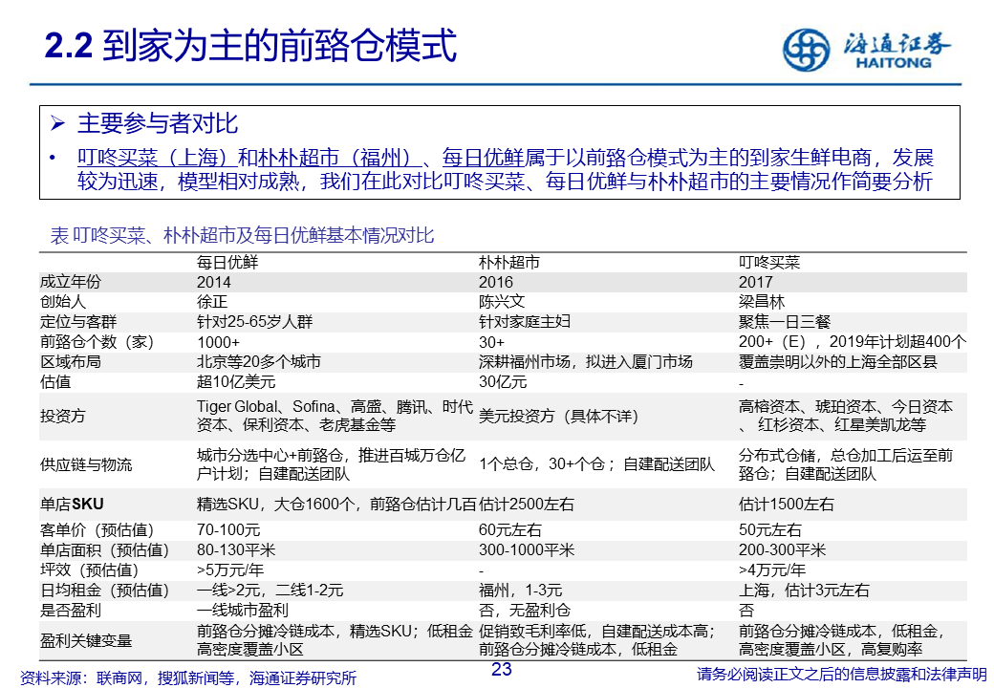The image size is (994, 688).
Task: Click row label 前置仓个数（家）
Action: pos(97,342)
